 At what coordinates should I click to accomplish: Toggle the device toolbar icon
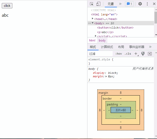pos(98,4)
